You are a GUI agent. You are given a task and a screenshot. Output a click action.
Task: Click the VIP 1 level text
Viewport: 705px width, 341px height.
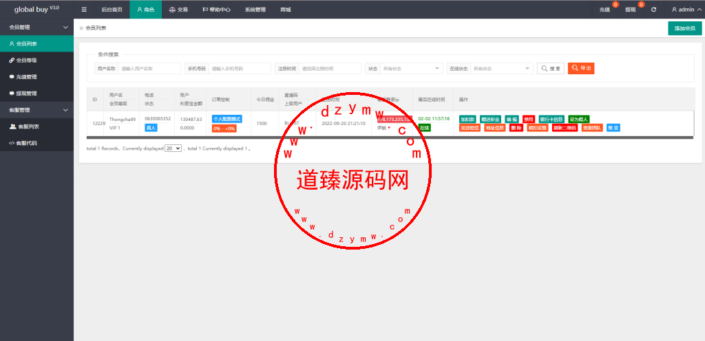(x=115, y=128)
